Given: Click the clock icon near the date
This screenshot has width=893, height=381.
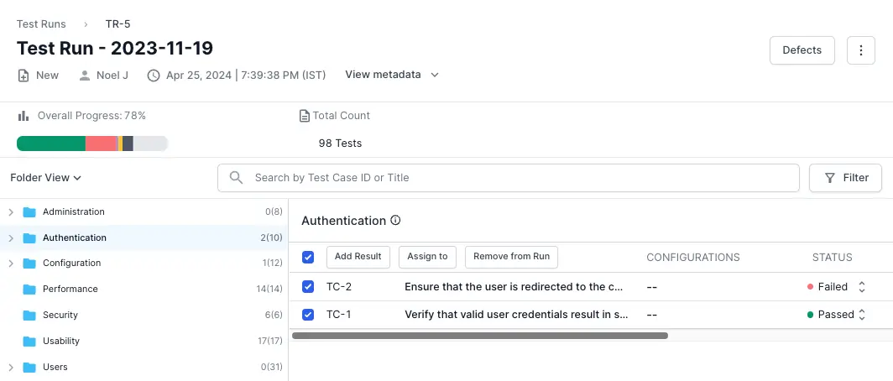Looking at the screenshot, I should 154,76.
